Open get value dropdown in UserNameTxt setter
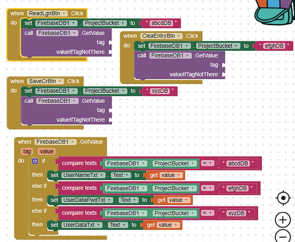Viewport: 295px width, 242px height. [x=171, y=175]
